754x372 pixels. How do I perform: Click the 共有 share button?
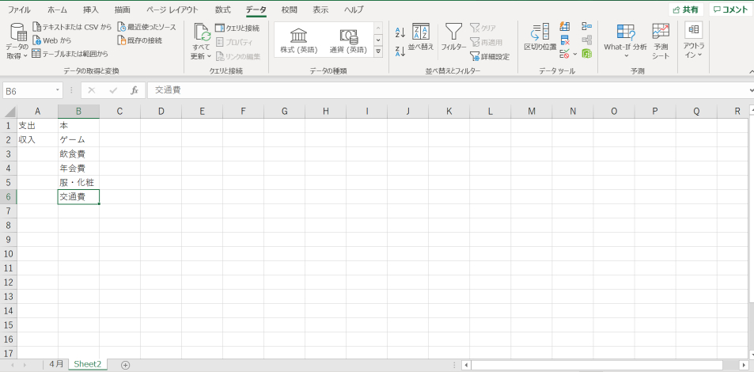(686, 9)
